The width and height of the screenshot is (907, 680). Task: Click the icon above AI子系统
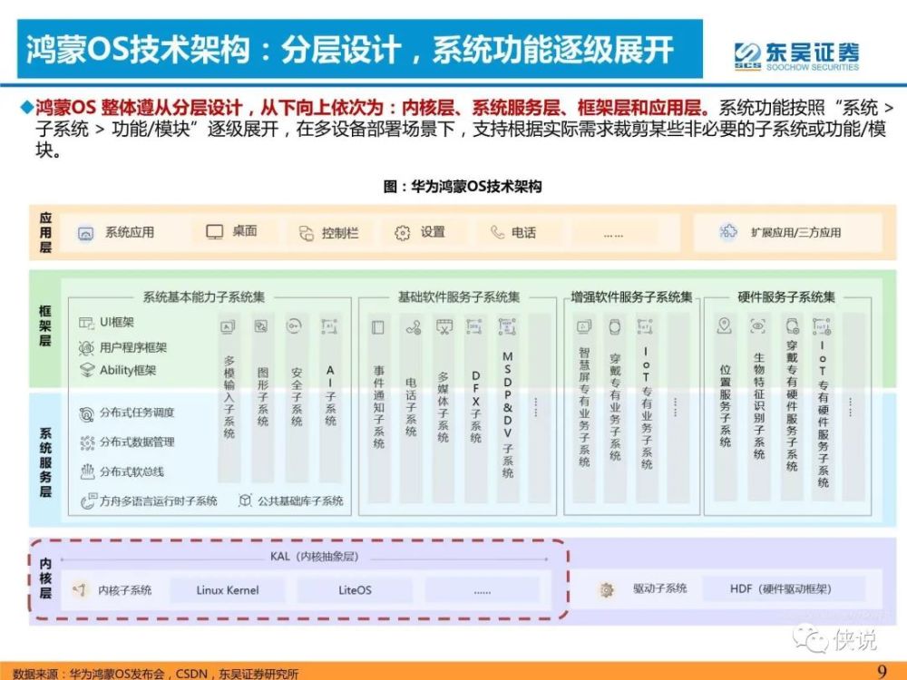coord(329,326)
